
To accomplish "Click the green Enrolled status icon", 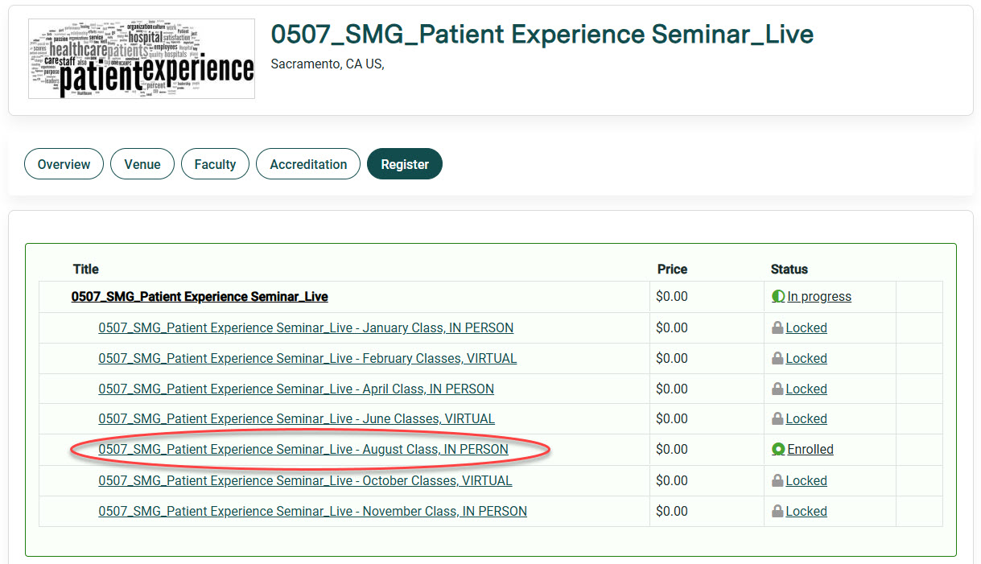I will [778, 450].
